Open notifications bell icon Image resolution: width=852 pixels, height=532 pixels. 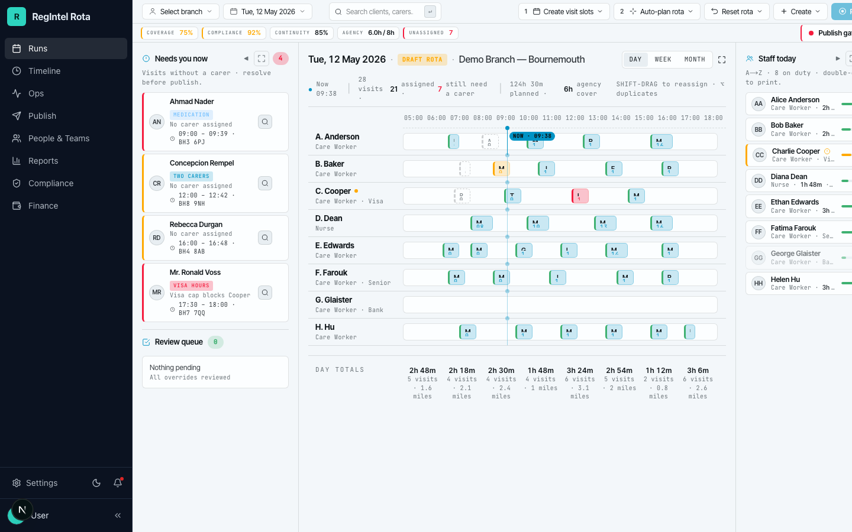point(118,483)
